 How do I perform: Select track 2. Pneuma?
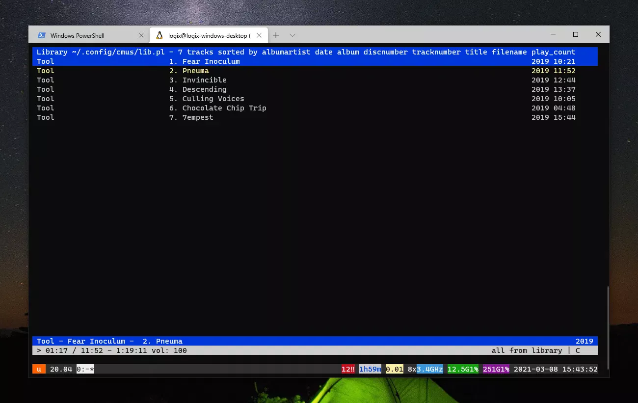[315, 71]
